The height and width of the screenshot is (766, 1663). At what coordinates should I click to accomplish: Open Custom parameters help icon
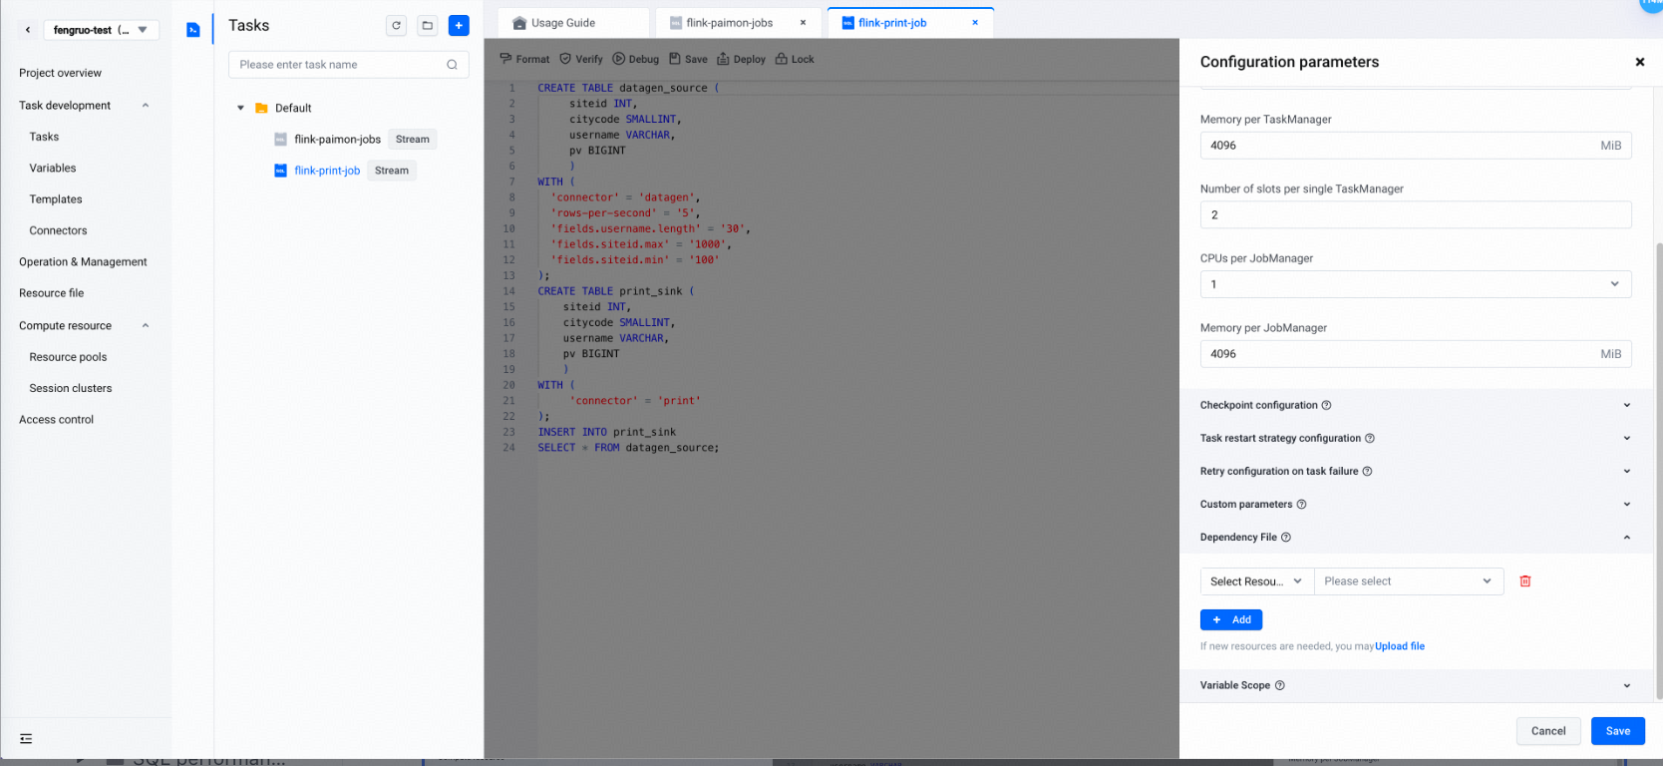click(1301, 504)
